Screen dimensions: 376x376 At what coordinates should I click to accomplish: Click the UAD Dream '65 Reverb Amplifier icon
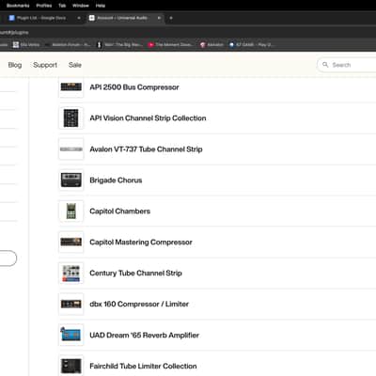tap(71, 335)
